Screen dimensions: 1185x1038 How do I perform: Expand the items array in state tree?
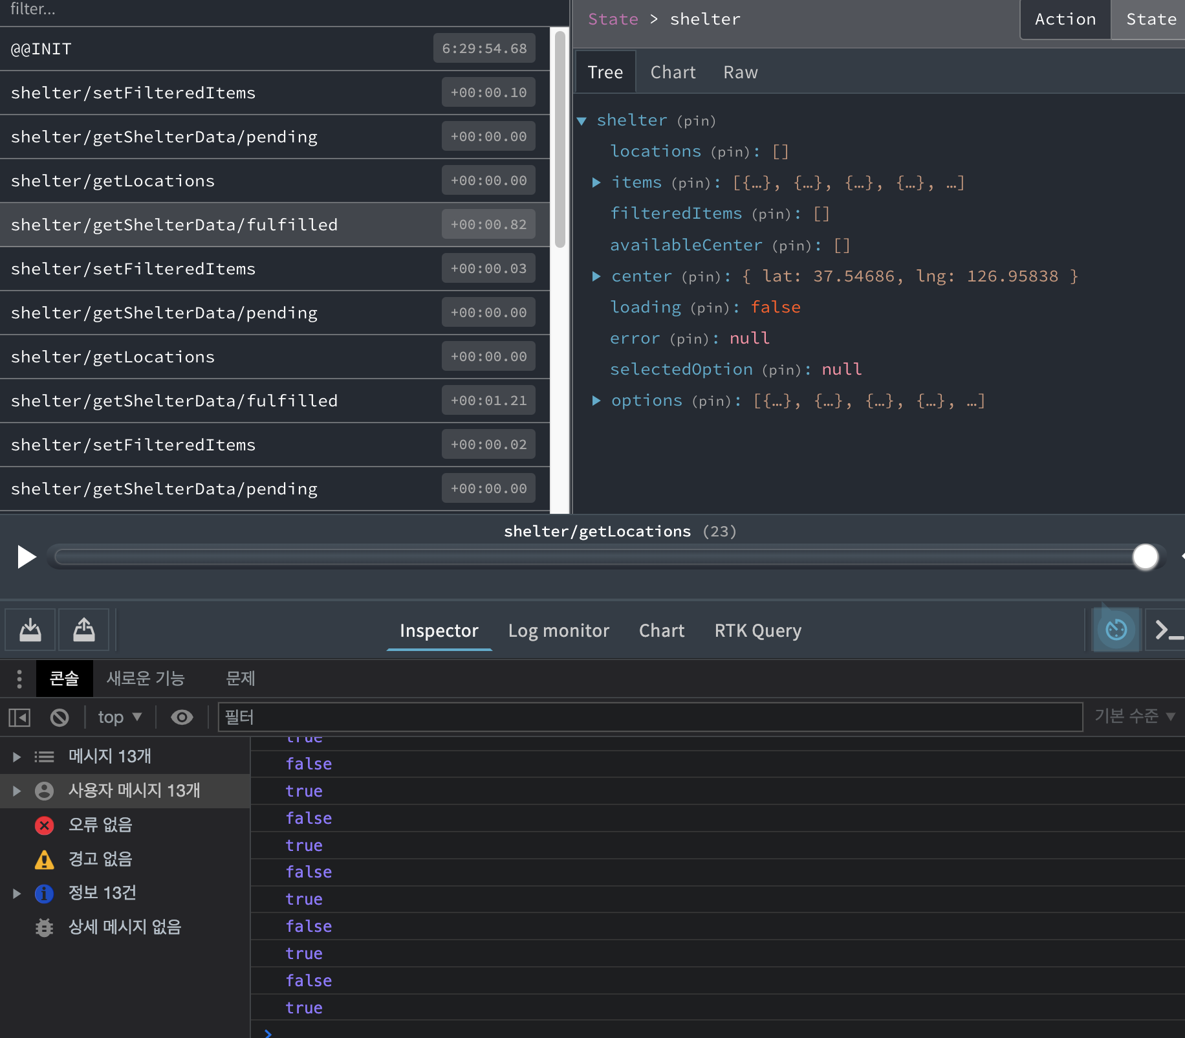pyautogui.click(x=596, y=183)
